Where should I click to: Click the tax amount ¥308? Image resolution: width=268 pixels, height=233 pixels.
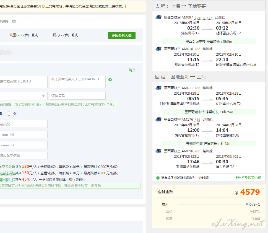click(x=256, y=219)
